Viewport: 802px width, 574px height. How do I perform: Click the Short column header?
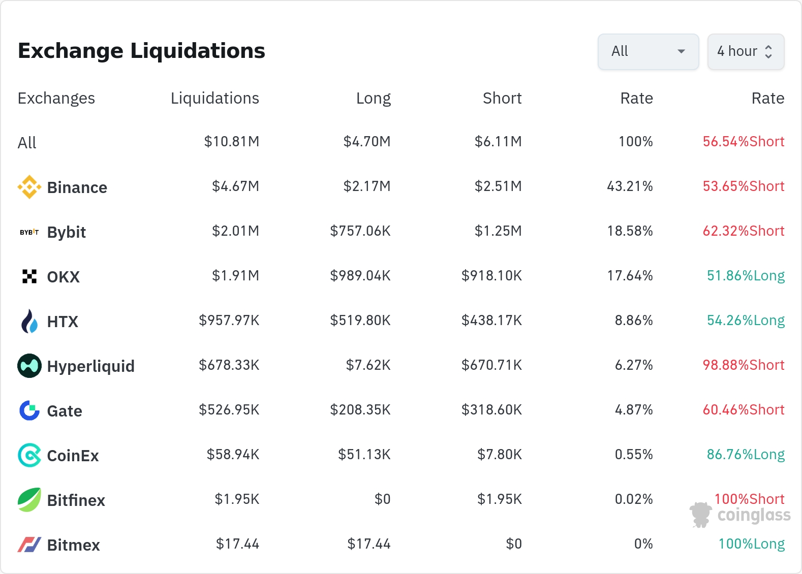click(502, 98)
